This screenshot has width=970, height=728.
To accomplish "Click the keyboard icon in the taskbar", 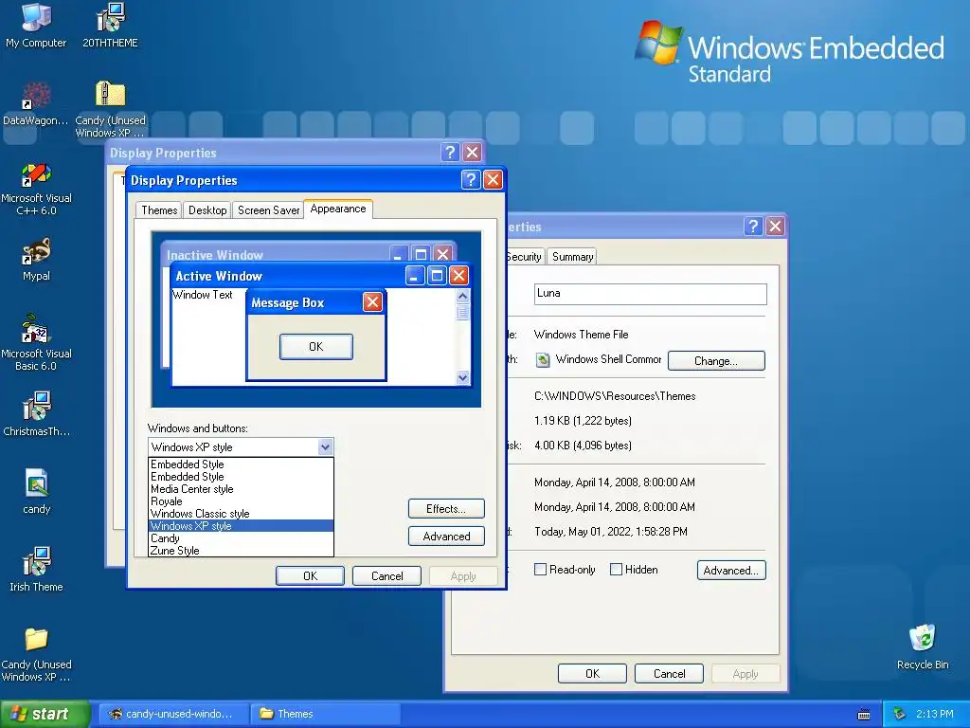I will [x=864, y=715].
